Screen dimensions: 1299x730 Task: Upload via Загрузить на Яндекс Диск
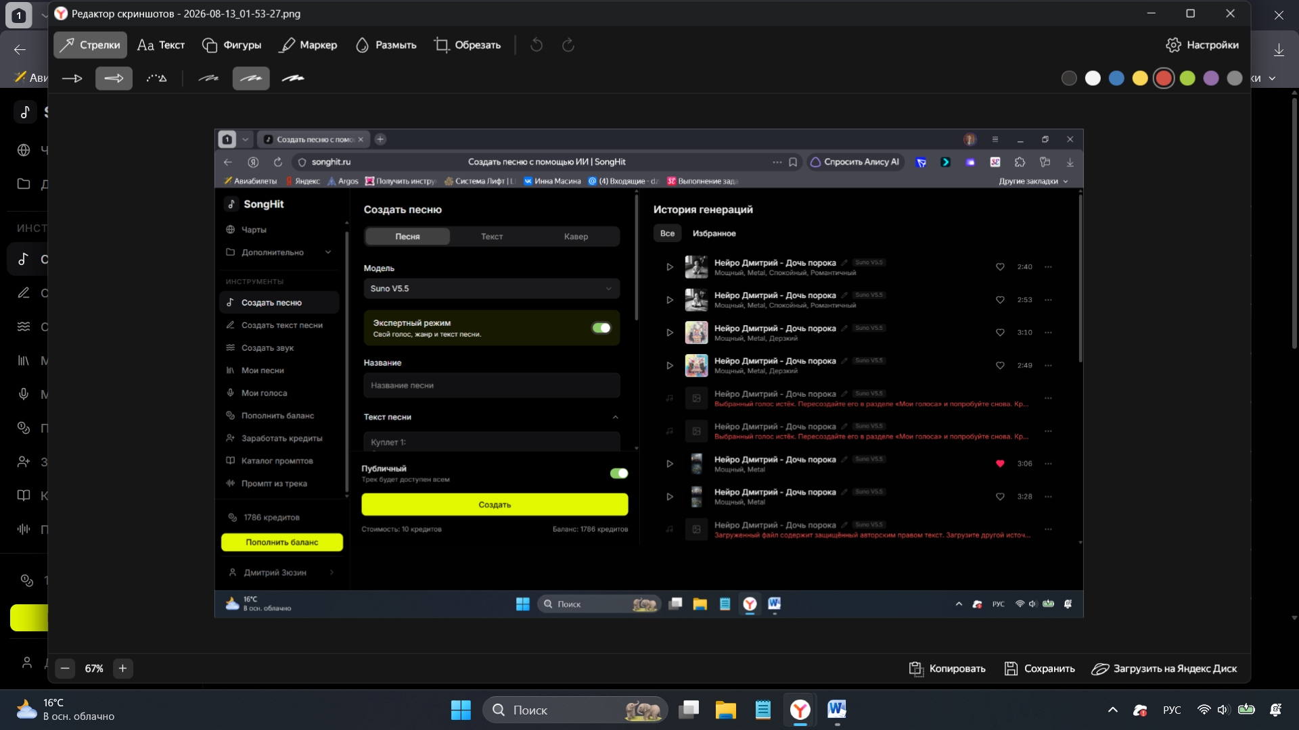(1164, 668)
